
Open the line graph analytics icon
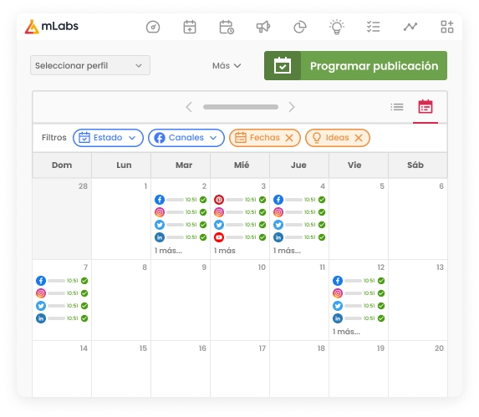tap(410, 27)
